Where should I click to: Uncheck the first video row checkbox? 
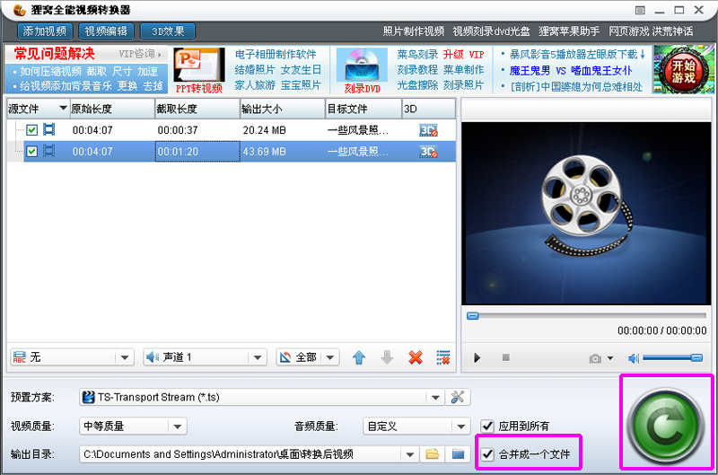(x=31, y=130)
